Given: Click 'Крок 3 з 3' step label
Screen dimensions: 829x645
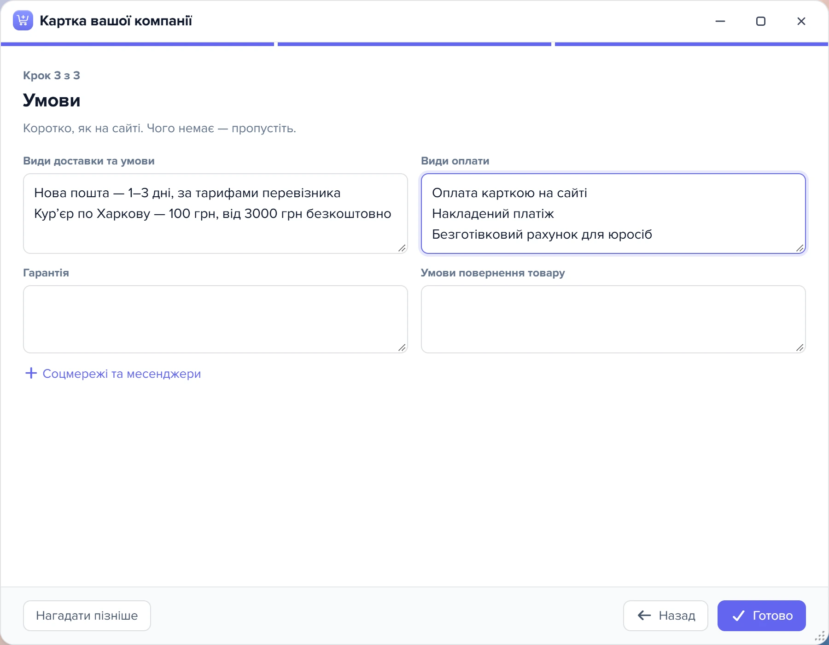Looking at the screenshot, I should point(52,76).
